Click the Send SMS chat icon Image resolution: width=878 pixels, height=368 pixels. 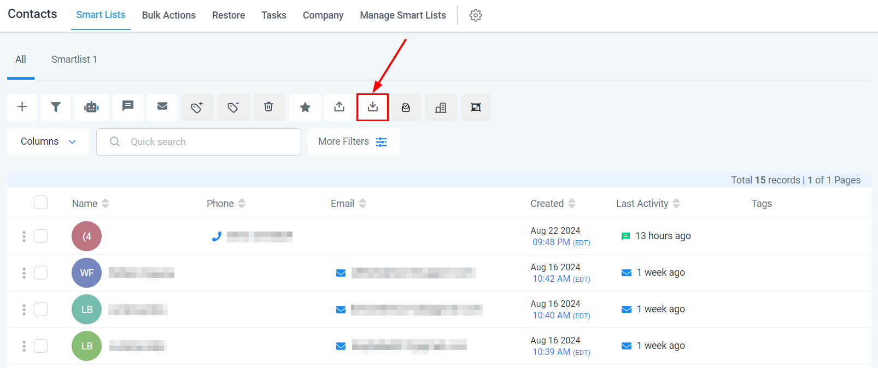tap(128, 106)
